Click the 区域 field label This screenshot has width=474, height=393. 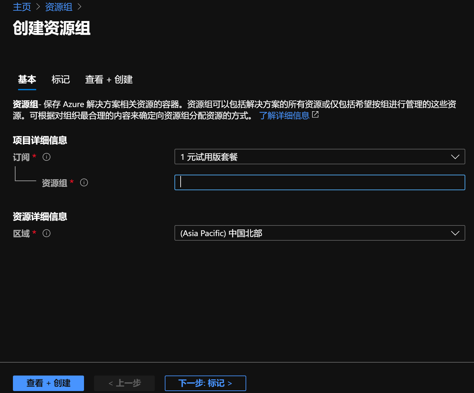[21, 234]
